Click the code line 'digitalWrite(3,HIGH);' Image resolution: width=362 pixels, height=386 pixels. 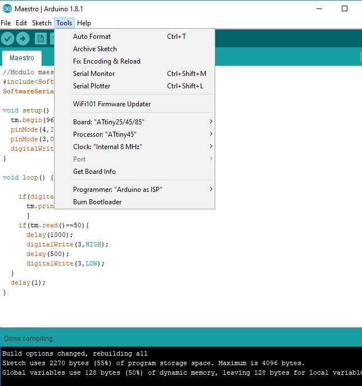(x=67, y=244)
